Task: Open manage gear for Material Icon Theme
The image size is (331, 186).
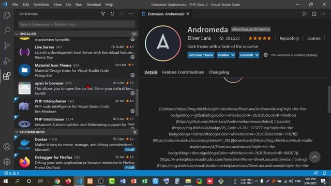Action: point(132,75)
